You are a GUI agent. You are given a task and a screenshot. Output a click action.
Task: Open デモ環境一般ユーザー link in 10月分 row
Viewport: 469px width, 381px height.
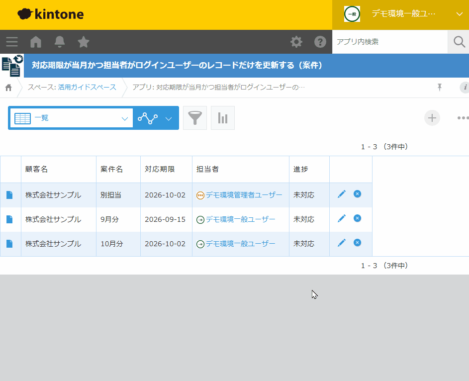[x=241, y=244]
